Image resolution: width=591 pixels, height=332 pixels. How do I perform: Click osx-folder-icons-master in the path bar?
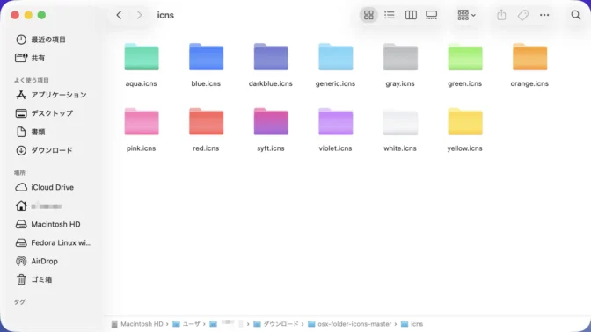tap(350, 324)
